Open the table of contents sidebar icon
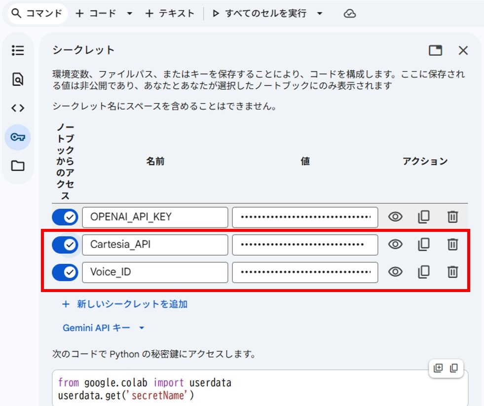484x406 pixels. pyautogui.click(x=18, y=50)
